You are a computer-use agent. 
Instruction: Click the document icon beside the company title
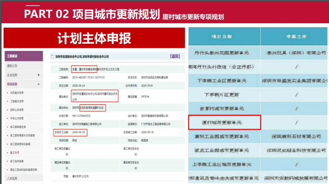[52, 57]
